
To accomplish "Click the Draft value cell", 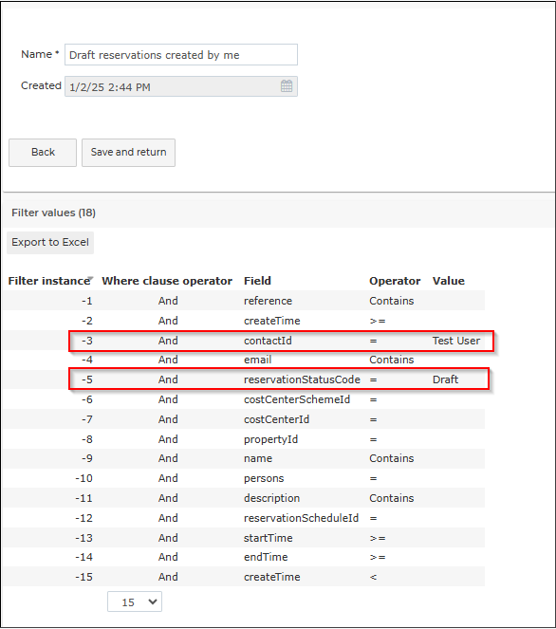I will point(445,379).
